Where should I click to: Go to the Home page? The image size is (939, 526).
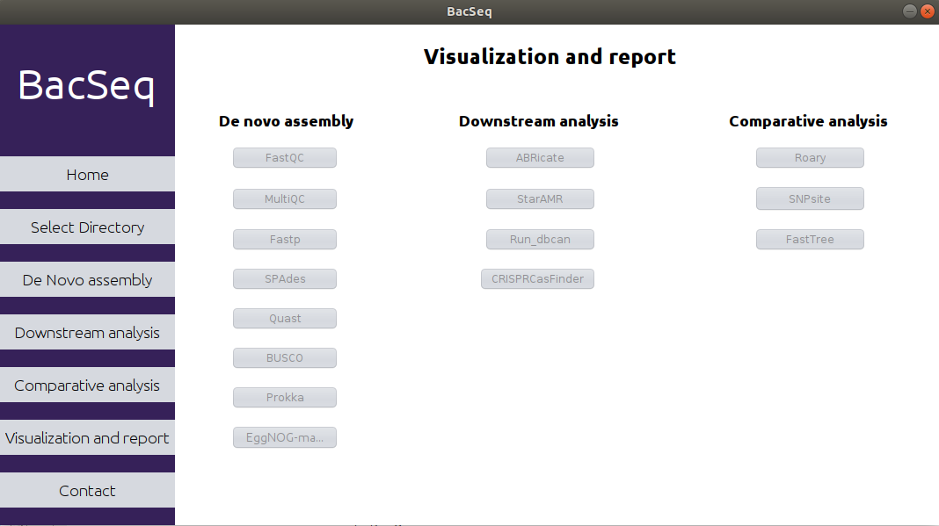point(87,174)
